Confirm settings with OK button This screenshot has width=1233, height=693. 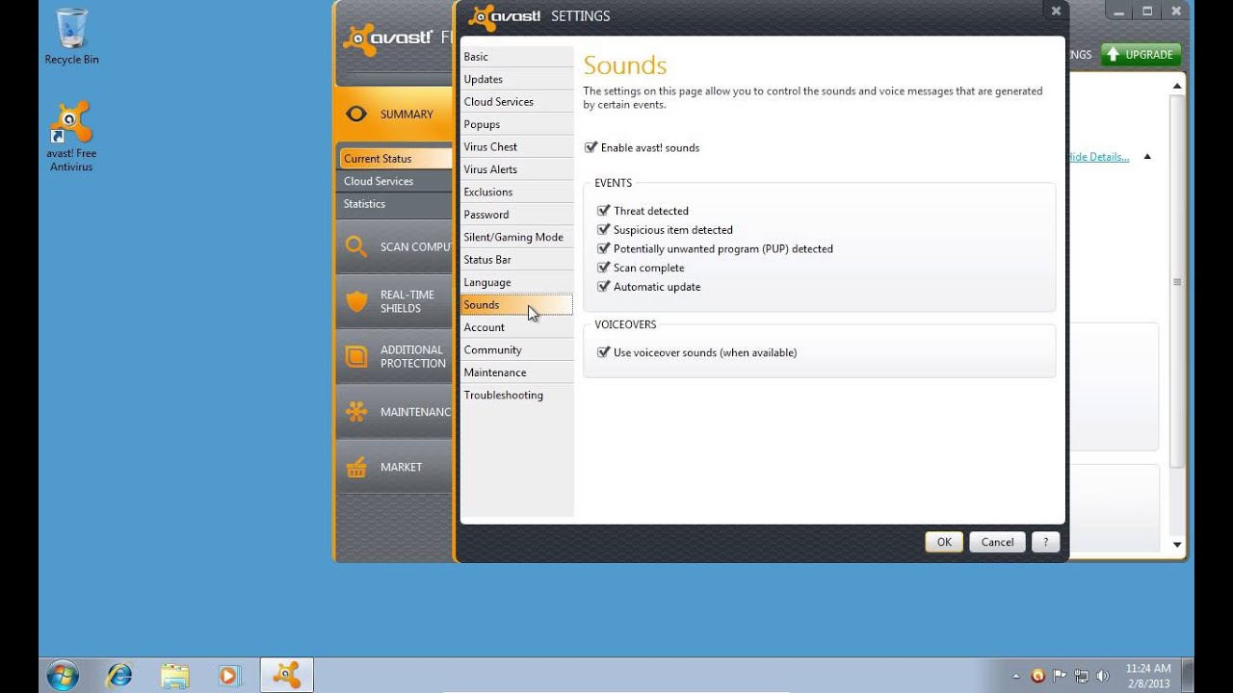click(944, 542)
